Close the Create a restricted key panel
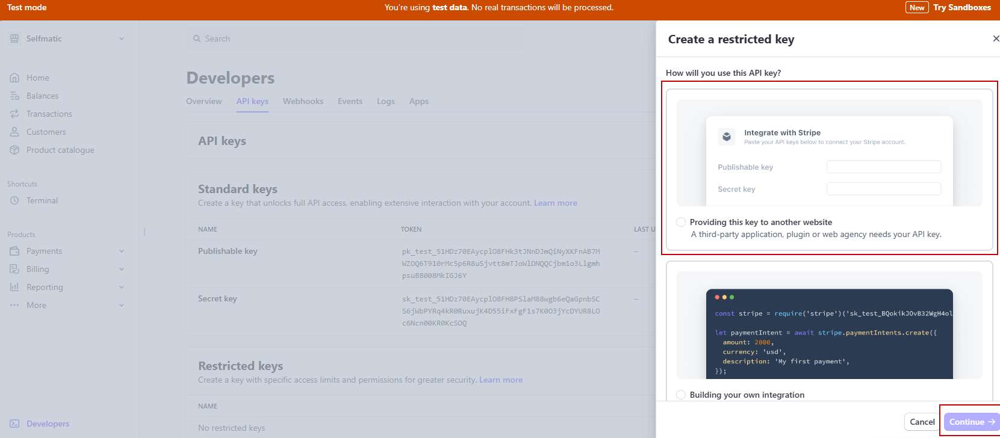Viewport: 1000px width, 438px height. click(996, 39)
